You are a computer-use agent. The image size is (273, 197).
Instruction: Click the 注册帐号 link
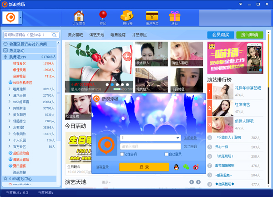(x=190, y=138)
